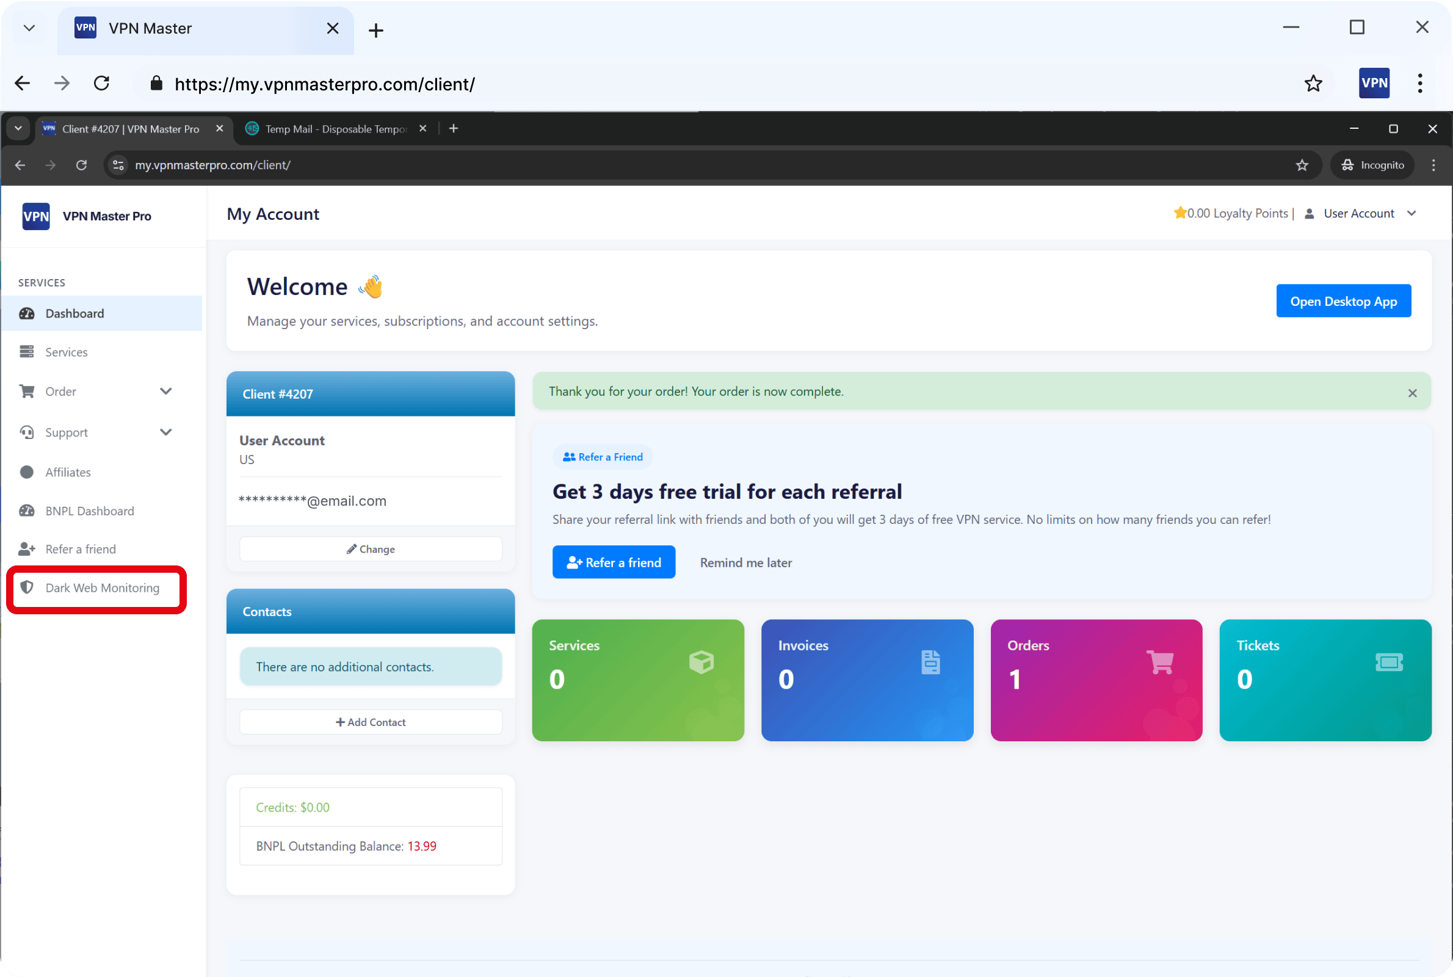
Task: Click the Open Desktop App button
Action: tap(1343, 302)
